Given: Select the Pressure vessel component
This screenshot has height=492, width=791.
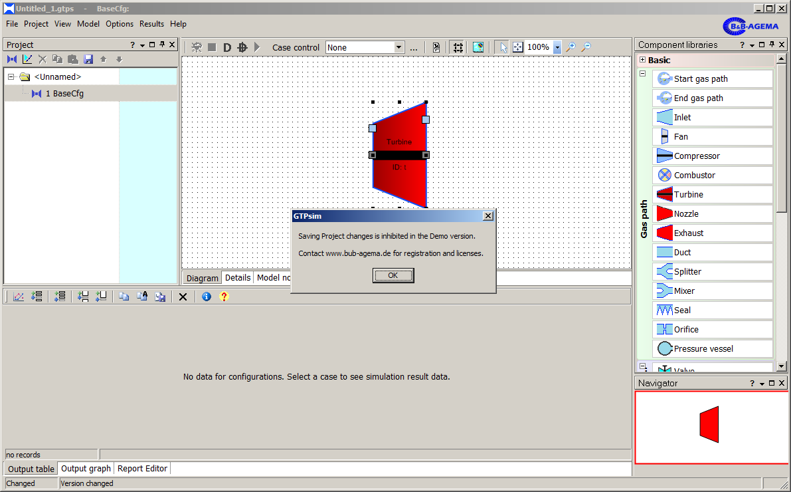Looking at the screenshot, I should (x=713, y=348).
